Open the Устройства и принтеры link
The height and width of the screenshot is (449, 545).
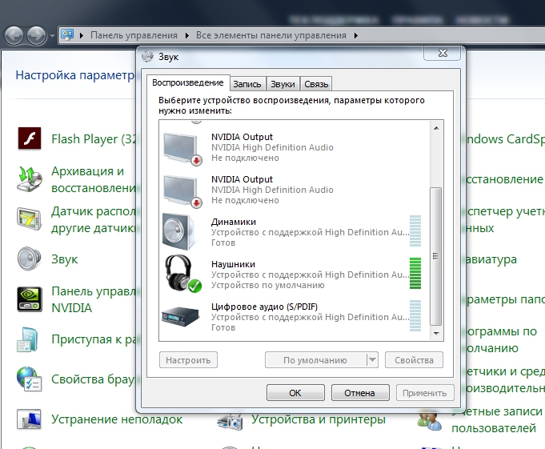pos(319,419)
